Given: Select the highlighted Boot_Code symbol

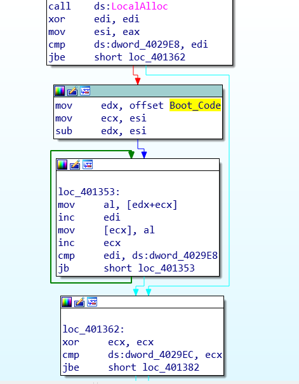Looking at the screenshot, I should click(x=195, y=106).
